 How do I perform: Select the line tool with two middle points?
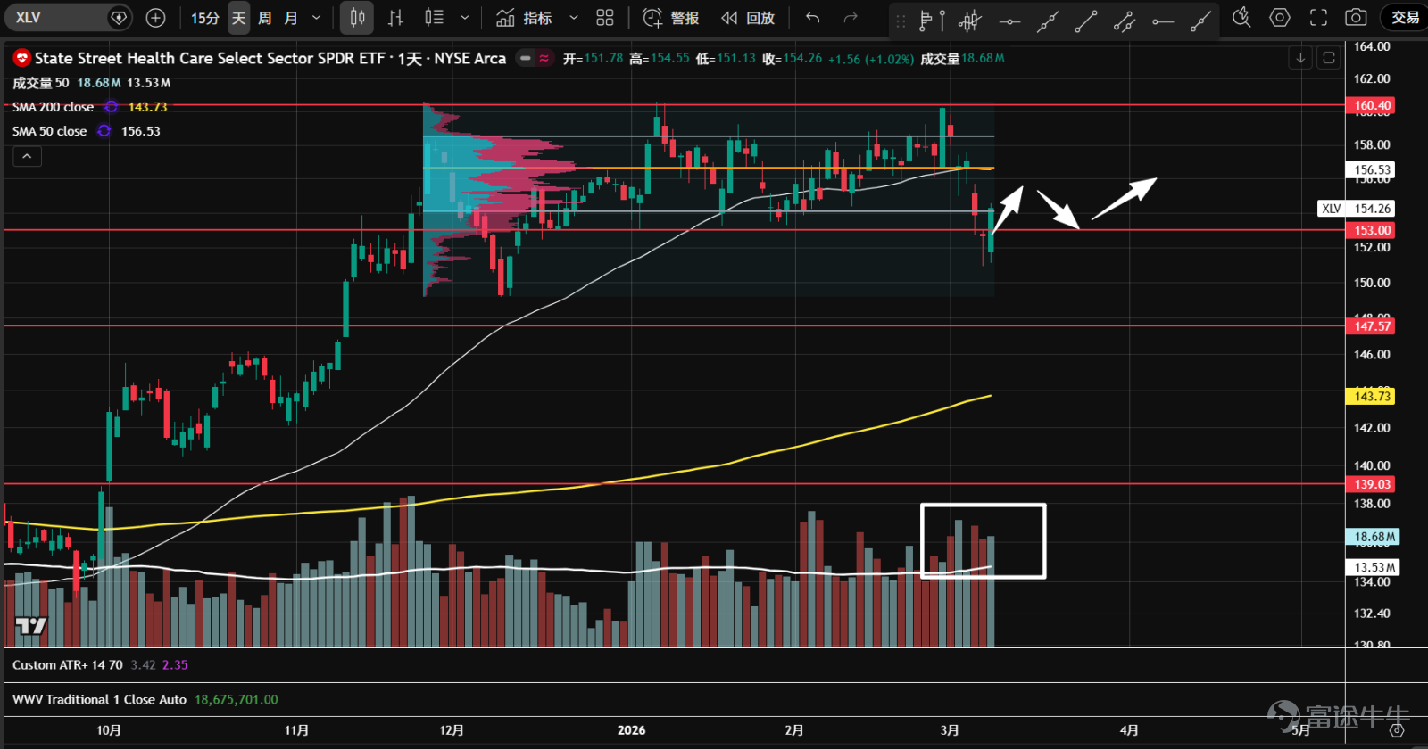[x=1048, y=21]
